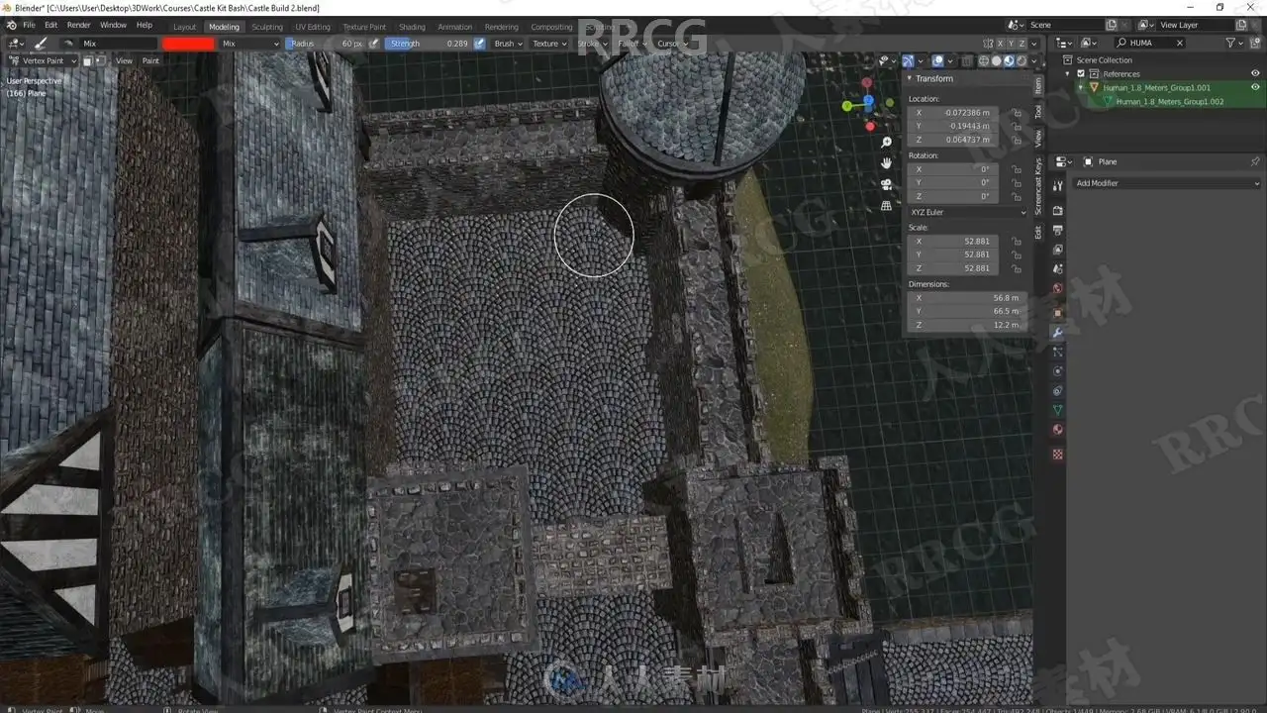Toggle viewport gizmos button
Image resolution: width=1267 pixels, height=713 pixels.
coord(908,61)
